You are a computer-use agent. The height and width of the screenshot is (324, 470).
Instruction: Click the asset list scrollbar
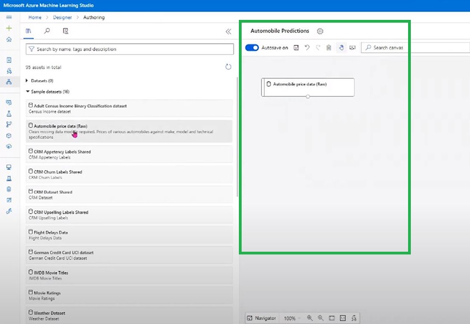tap(237, 137)
